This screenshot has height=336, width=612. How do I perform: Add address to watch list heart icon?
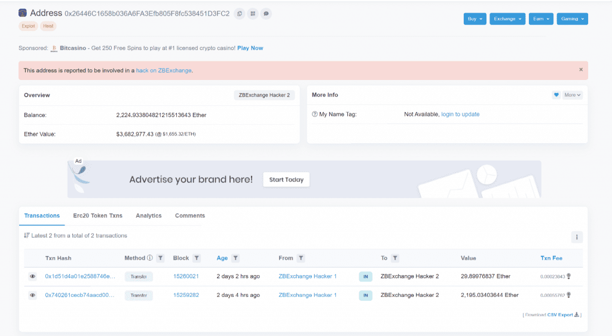(556, 95)
